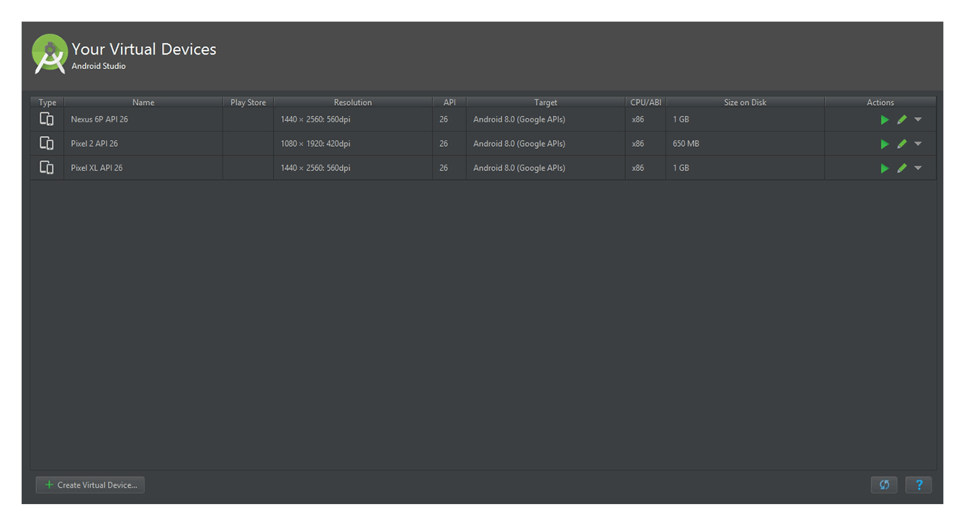
Task: Select the Nexus 6P API 26 name cell
Action: point(143,119)
